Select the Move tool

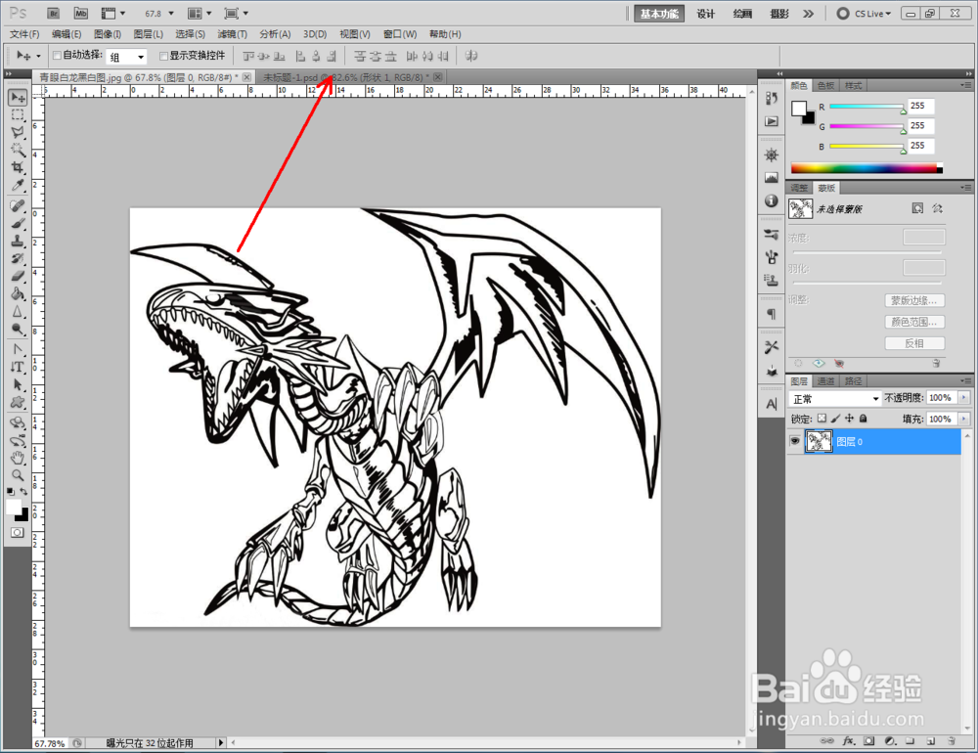(x=18, y=98)
